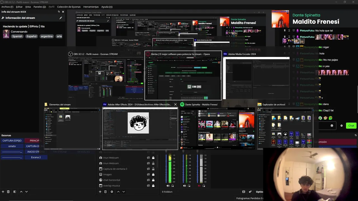Switch to OBS 32.1.2 window thumbnail
358x201 pixels.
[x=106, y=75]
